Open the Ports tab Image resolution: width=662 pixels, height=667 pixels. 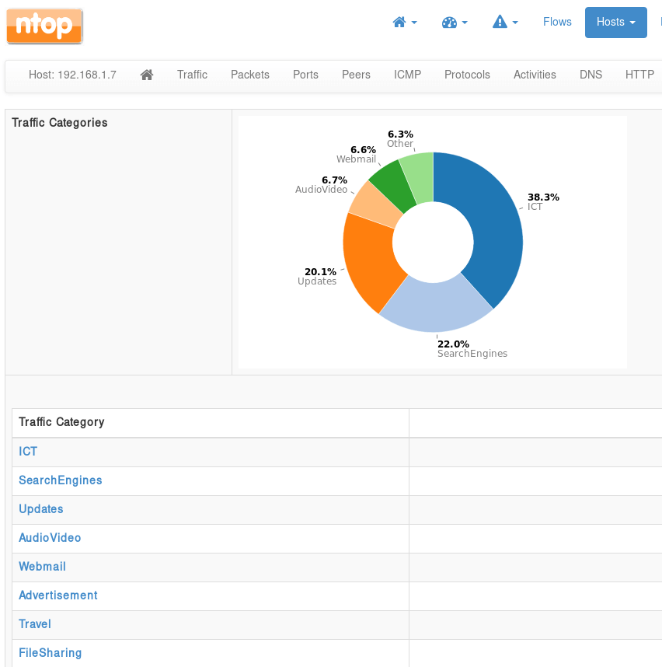coord(305,75)
